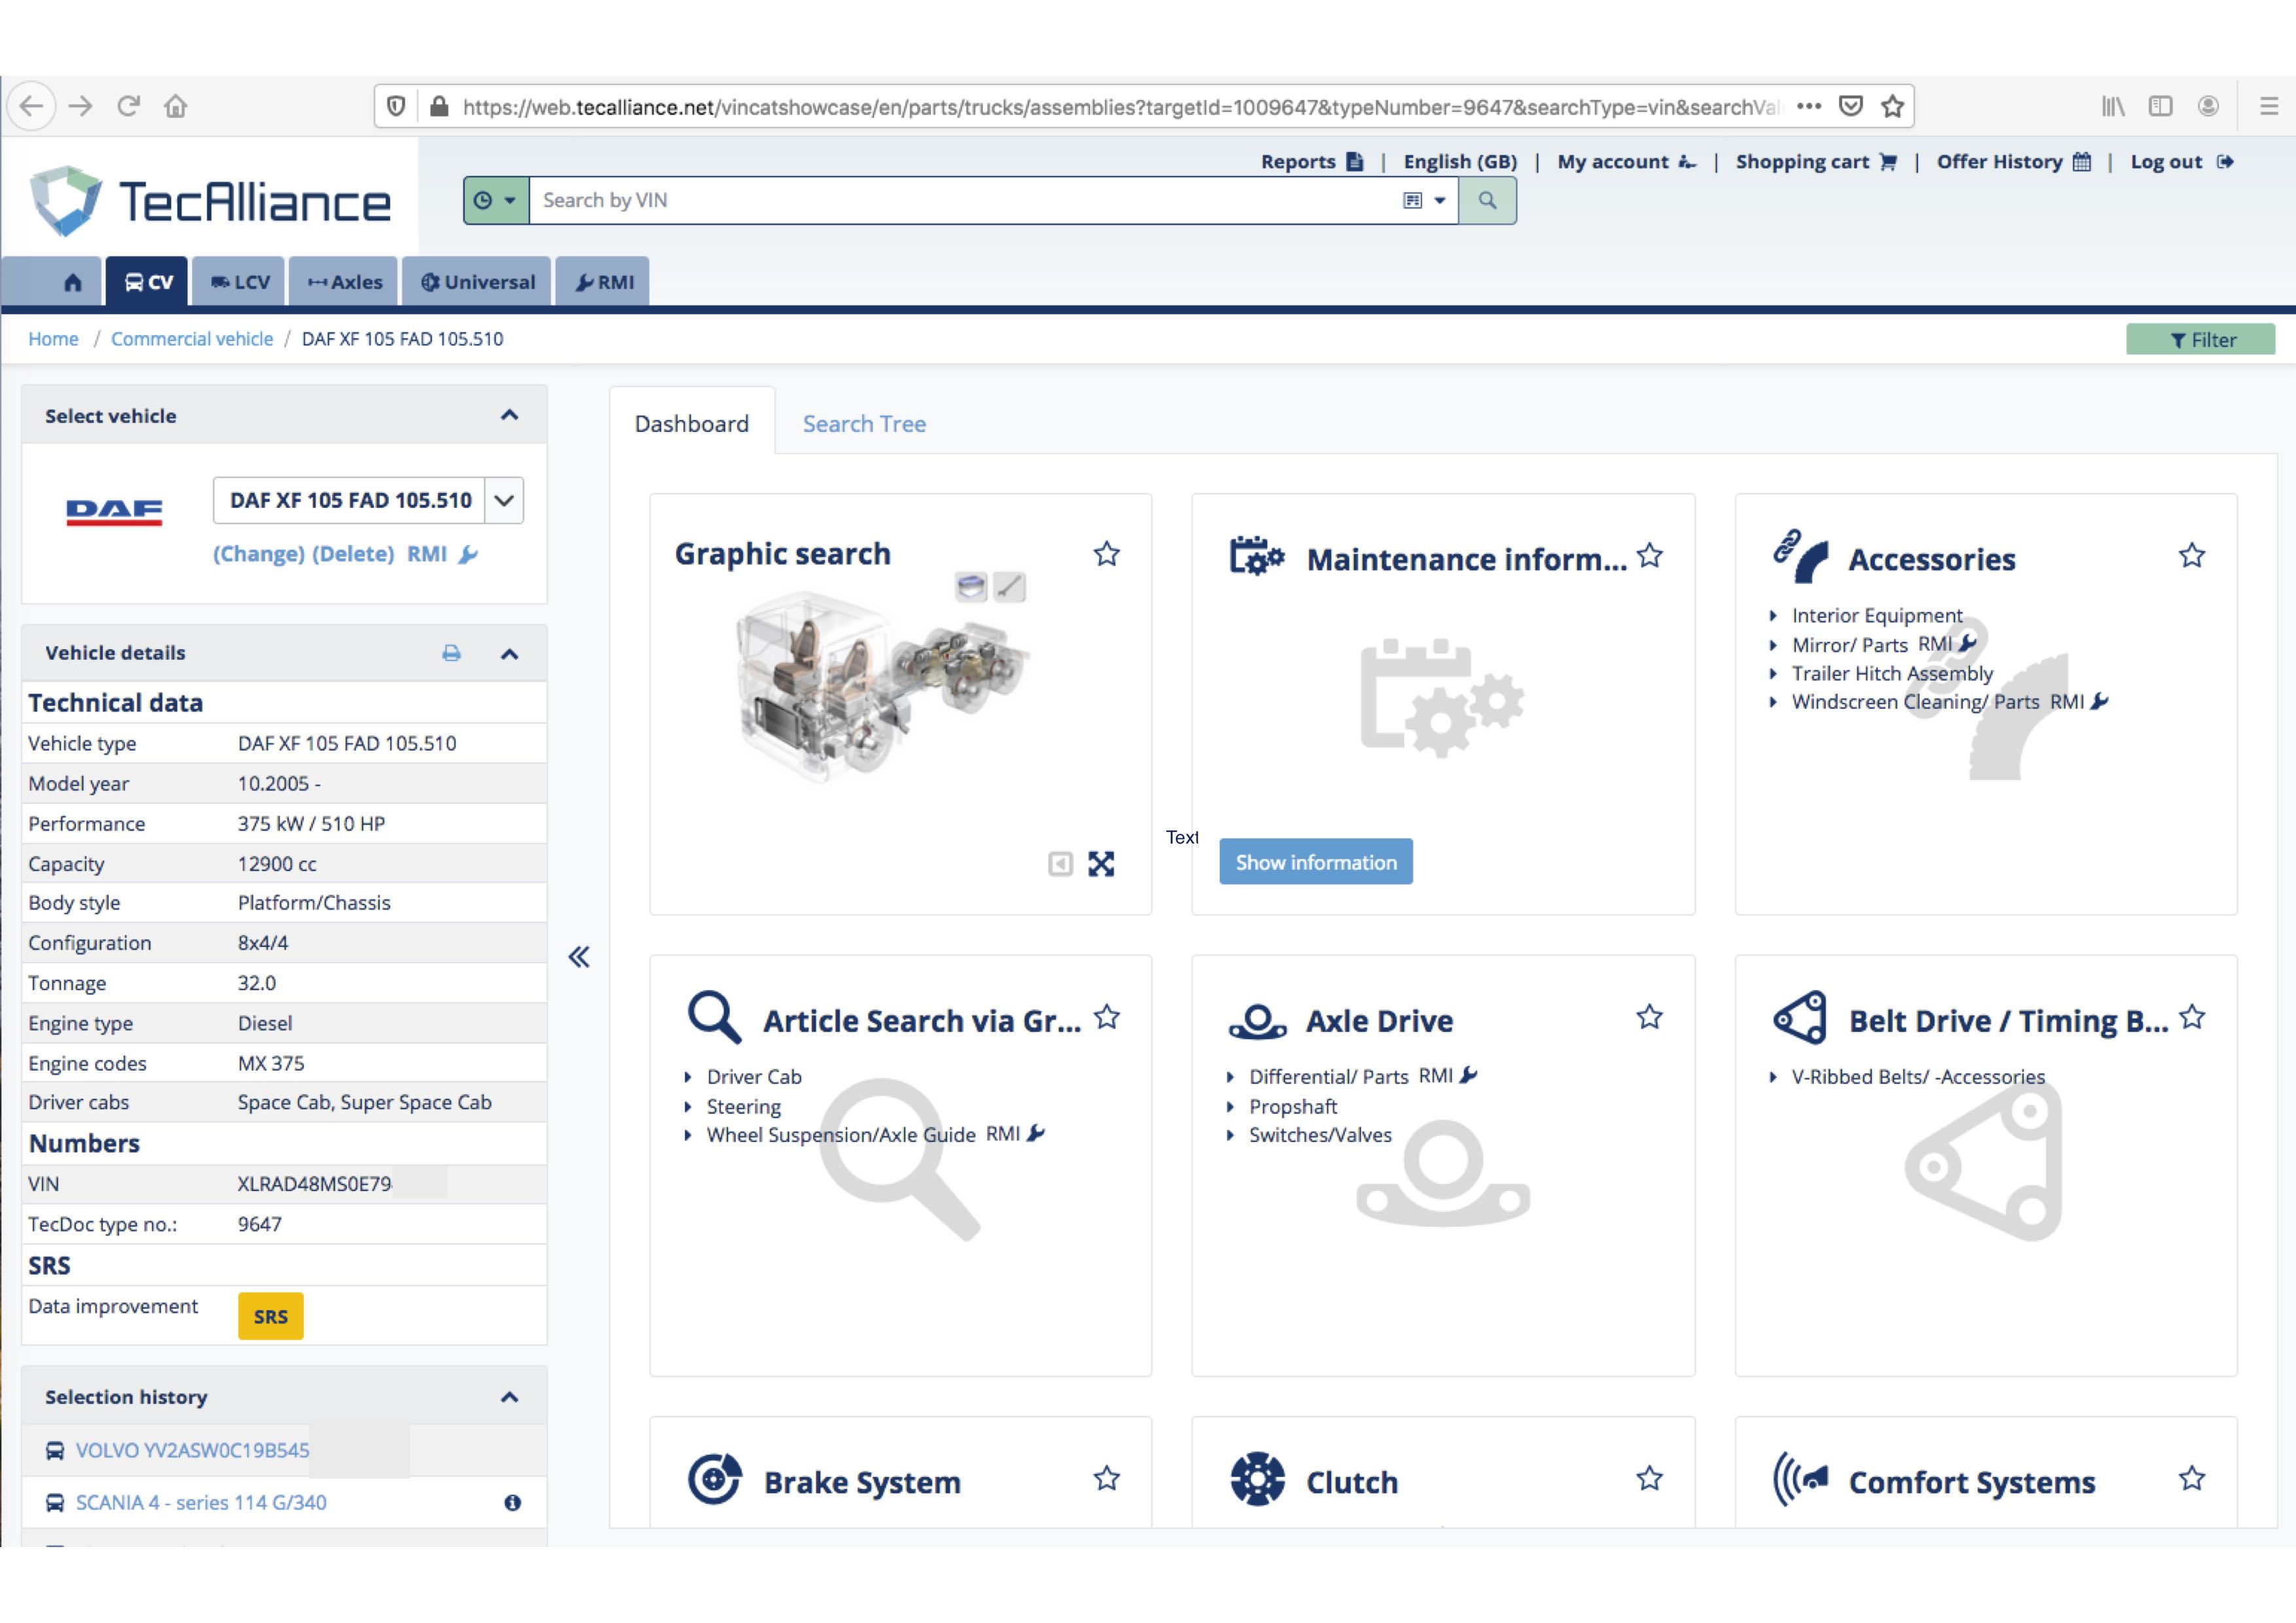This screenshot has width=2296, height=1623.
Task: Click into the Search by VIN field
Action: click(x=960, y=200)
